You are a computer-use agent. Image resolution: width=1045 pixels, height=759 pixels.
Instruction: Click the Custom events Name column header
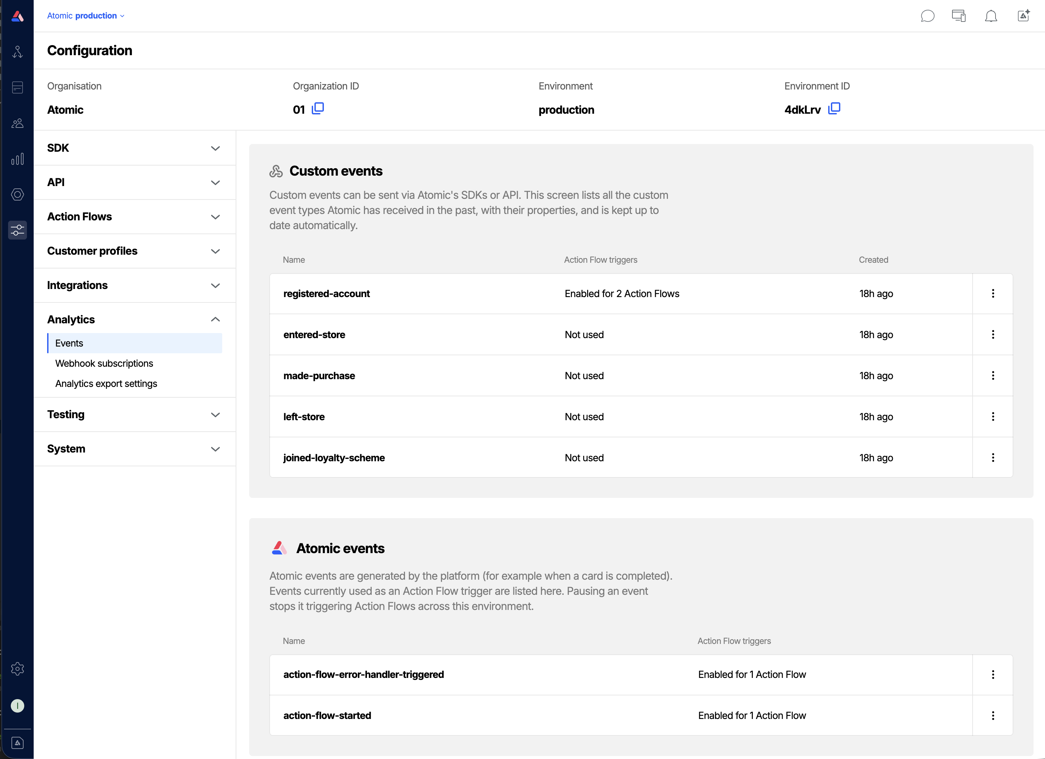pyautogui.click(x=294, y=260)
